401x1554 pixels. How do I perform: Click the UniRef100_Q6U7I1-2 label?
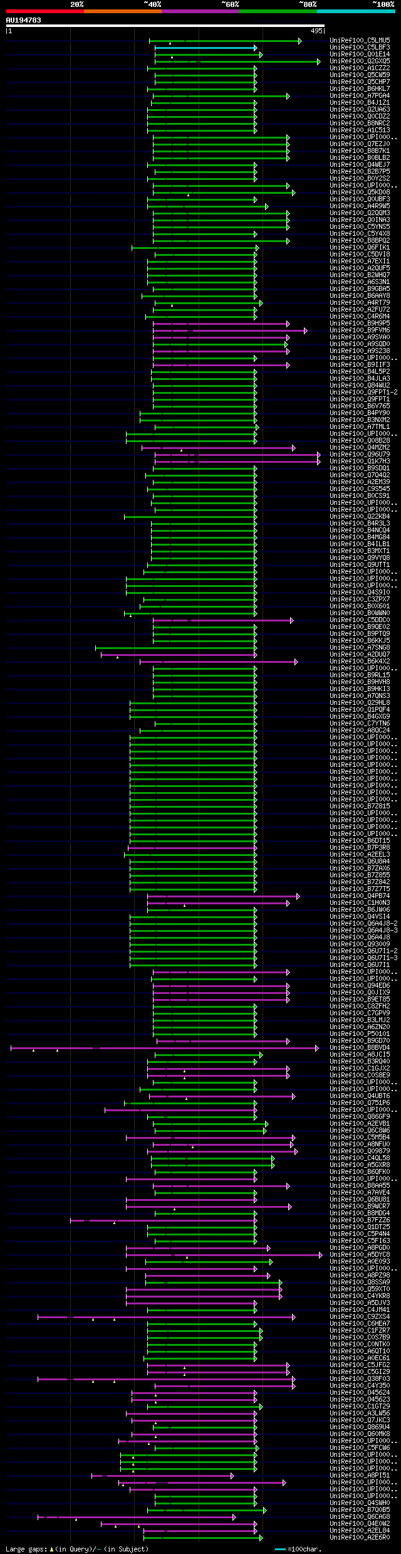click(363, 951)
